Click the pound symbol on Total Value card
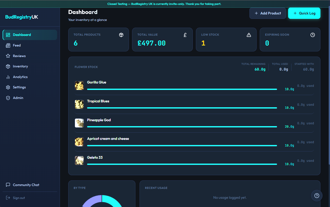The width and height of the screenshot is (330, 207). coord(185,35)
